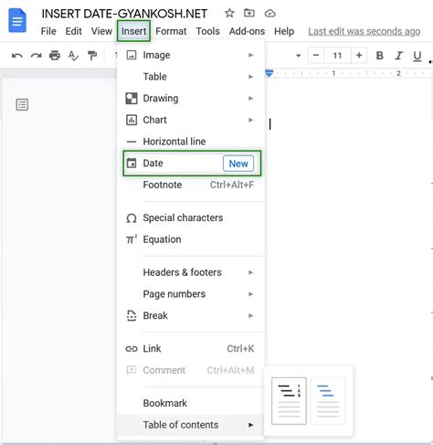Expand Headers & footers submenu
Image resolution: width=433 pixels, height=445 pixels.
191,272
